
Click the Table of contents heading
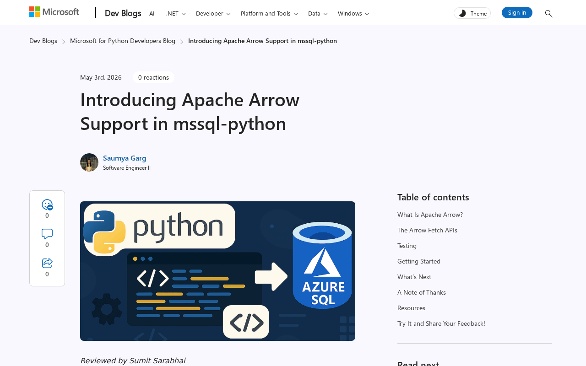433,197
